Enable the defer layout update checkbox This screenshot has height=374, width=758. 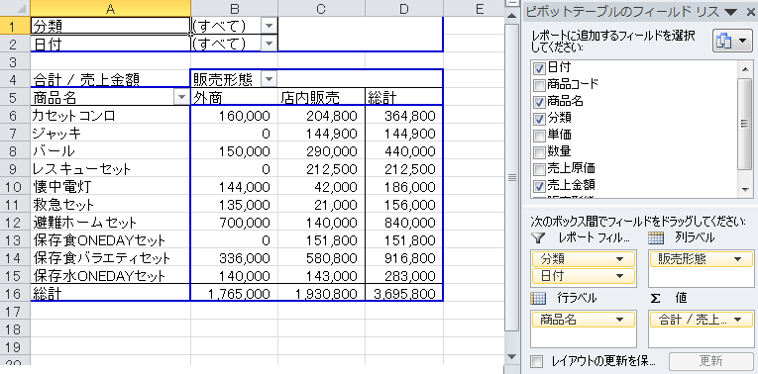click(537, 361)
